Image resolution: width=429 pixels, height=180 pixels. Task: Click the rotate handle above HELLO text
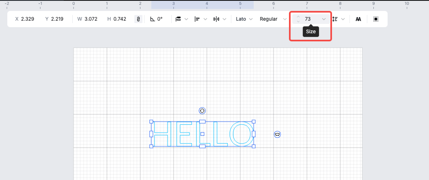click(202, 111)
